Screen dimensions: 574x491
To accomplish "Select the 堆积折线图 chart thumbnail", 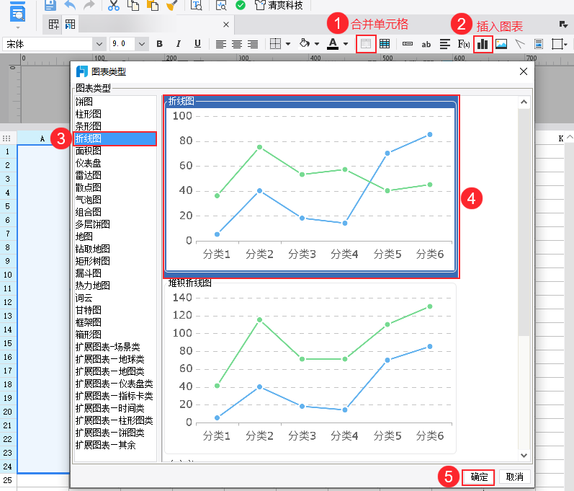I will click(x=310, y=366).
